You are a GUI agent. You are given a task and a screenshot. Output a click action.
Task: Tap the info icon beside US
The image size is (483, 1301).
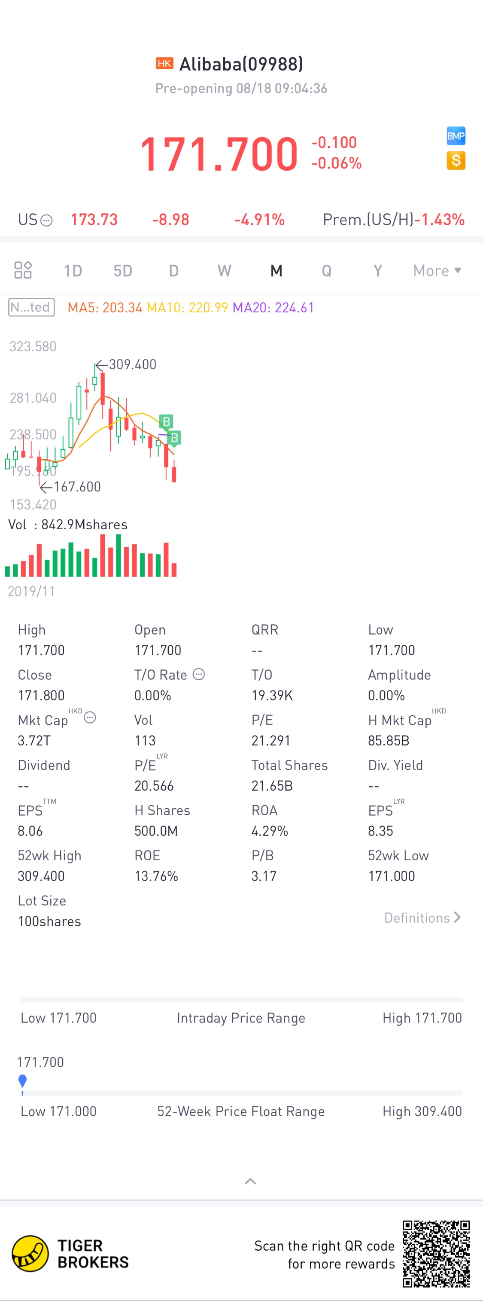46,220
